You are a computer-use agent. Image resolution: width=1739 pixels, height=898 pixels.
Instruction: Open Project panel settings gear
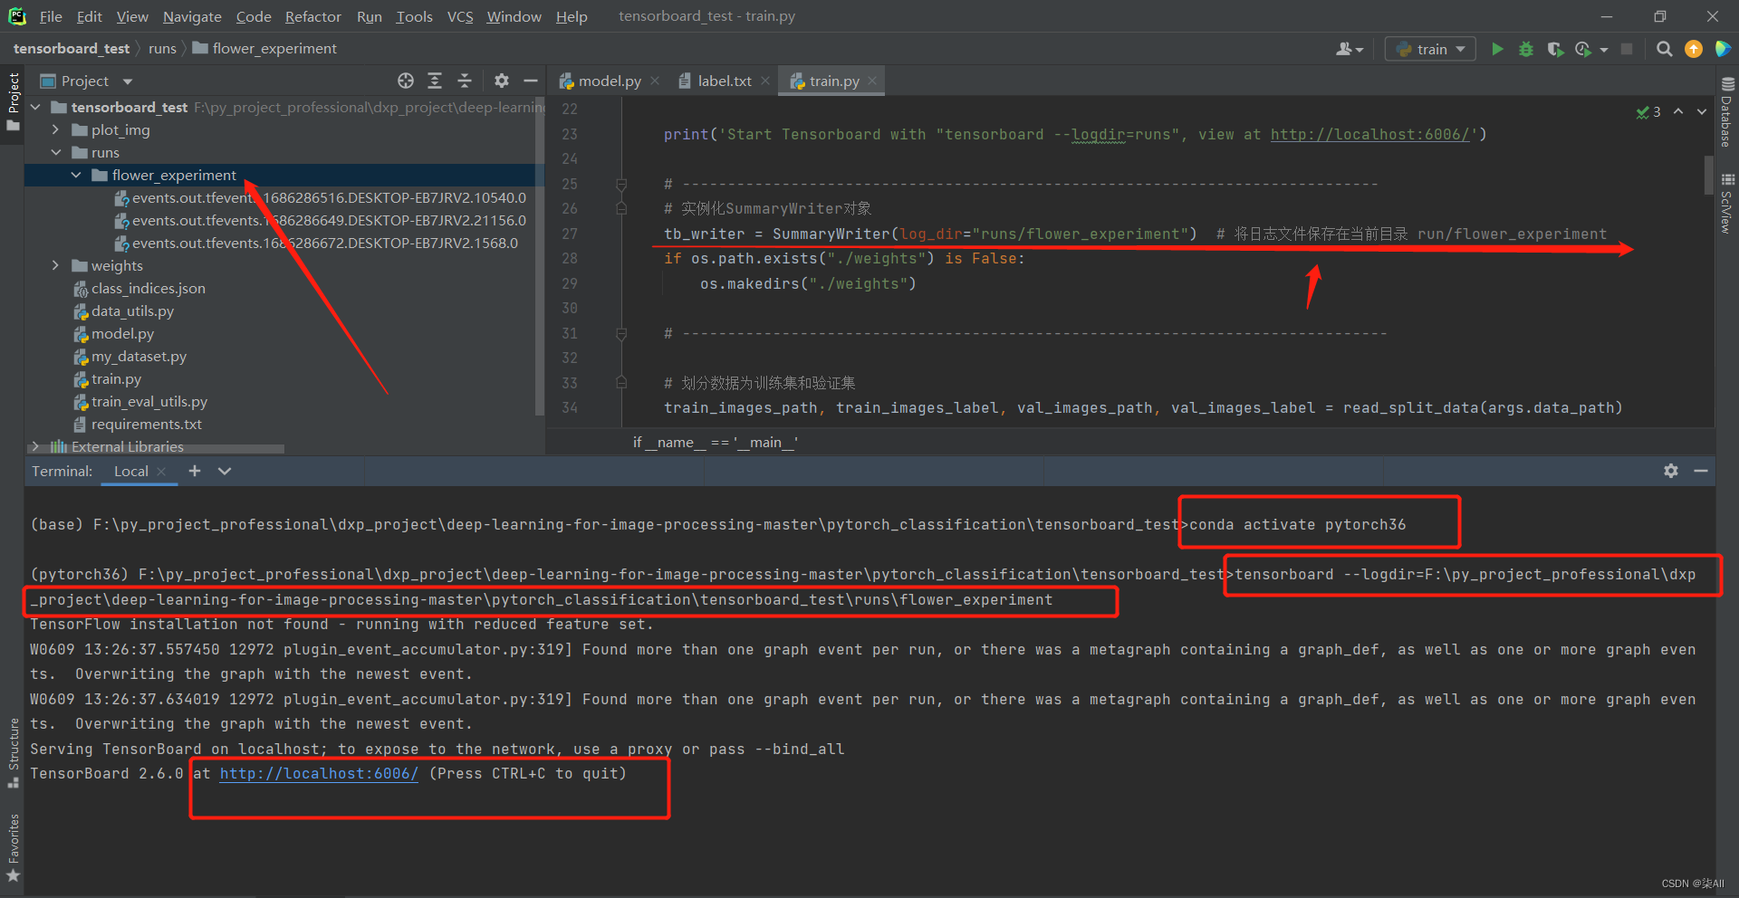(x=502, y=81)
